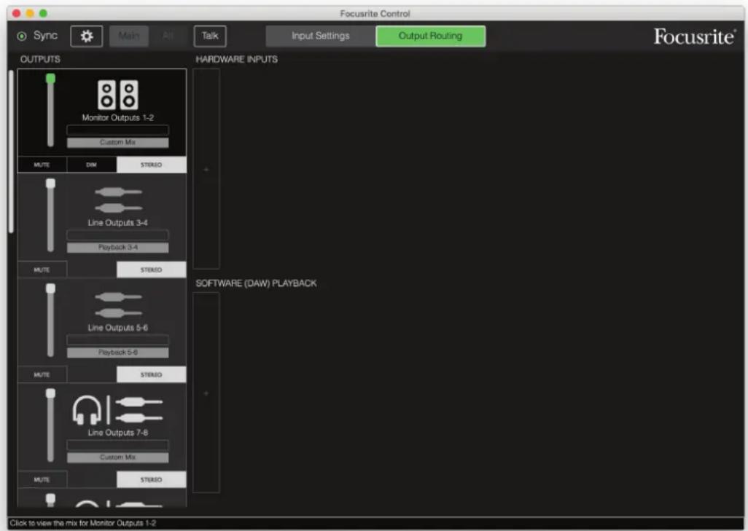Switch to Output Routing tab
Viewport: 748px width, 531px height.
(430, 36)
